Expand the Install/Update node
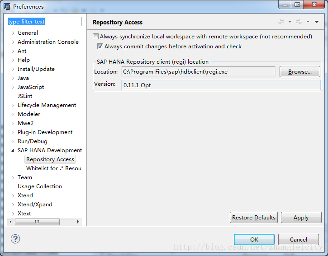The image size is (328, 256). [x=13, y=69]
